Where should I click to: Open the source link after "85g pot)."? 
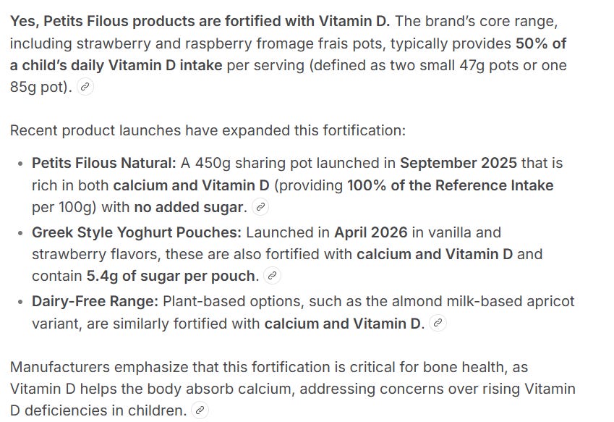point(85,87)
